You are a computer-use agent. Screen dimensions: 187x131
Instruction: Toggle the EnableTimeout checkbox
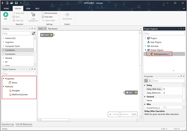click(165, 107)
